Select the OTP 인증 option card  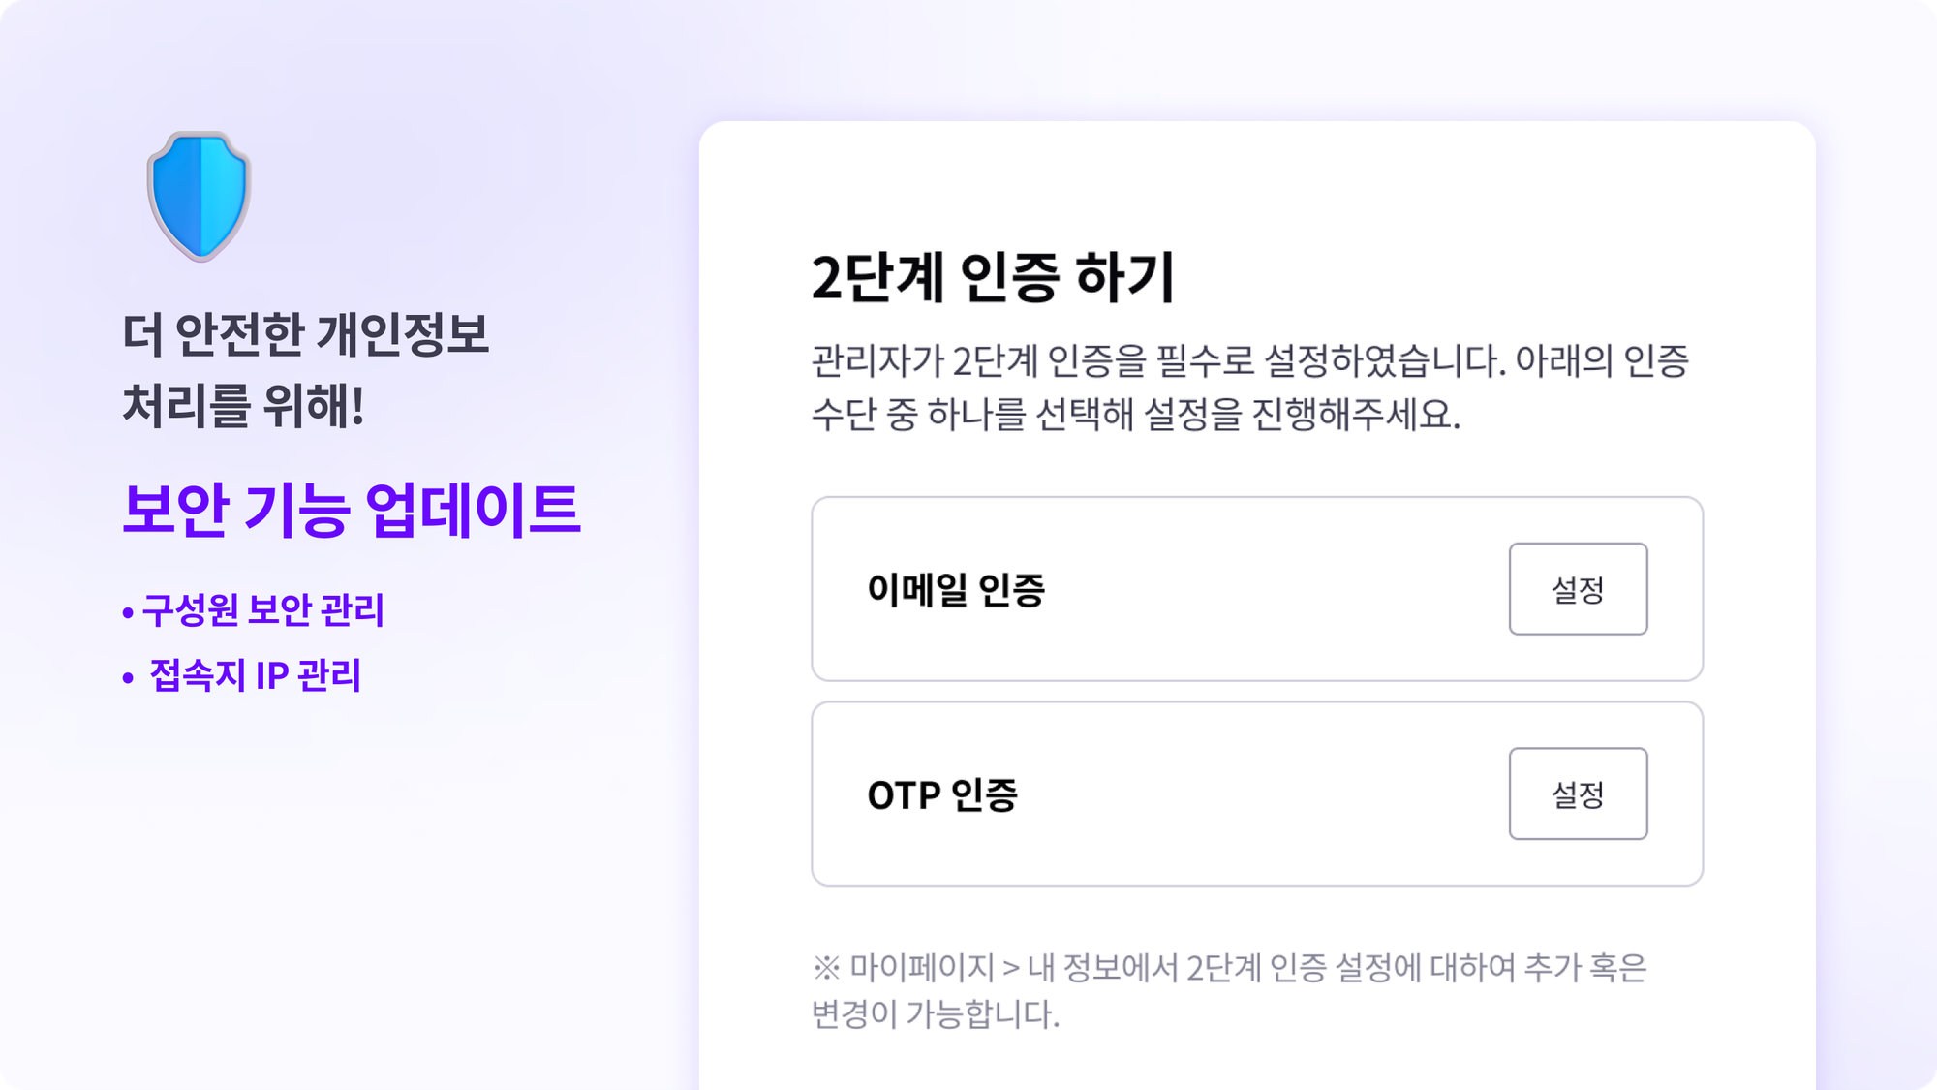point(1257,794)
